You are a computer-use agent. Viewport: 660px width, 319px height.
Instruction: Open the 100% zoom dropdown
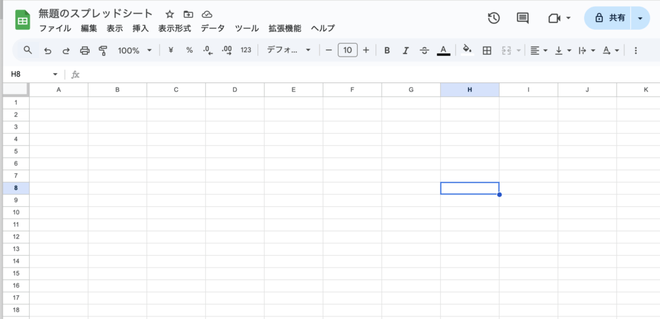pos(135,50)
